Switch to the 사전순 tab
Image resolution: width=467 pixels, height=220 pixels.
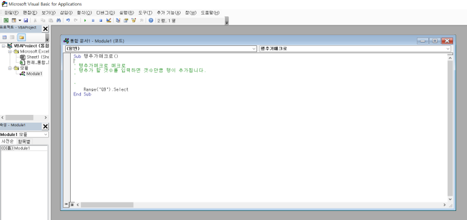7,141
